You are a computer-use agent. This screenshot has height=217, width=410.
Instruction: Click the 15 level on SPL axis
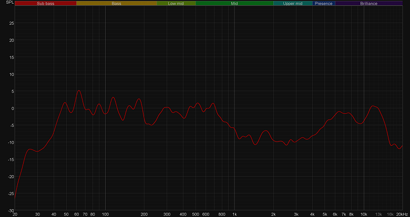pyautogui.click(x=12, y=57)
